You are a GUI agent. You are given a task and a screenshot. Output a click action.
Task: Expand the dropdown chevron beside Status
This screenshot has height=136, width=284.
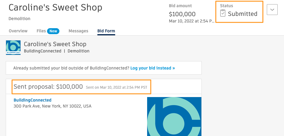point(272,10)
